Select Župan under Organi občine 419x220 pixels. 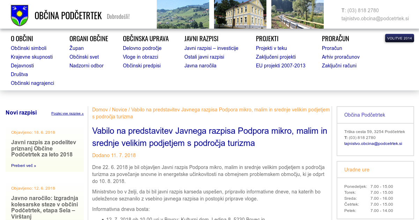[x=76, y=48]
